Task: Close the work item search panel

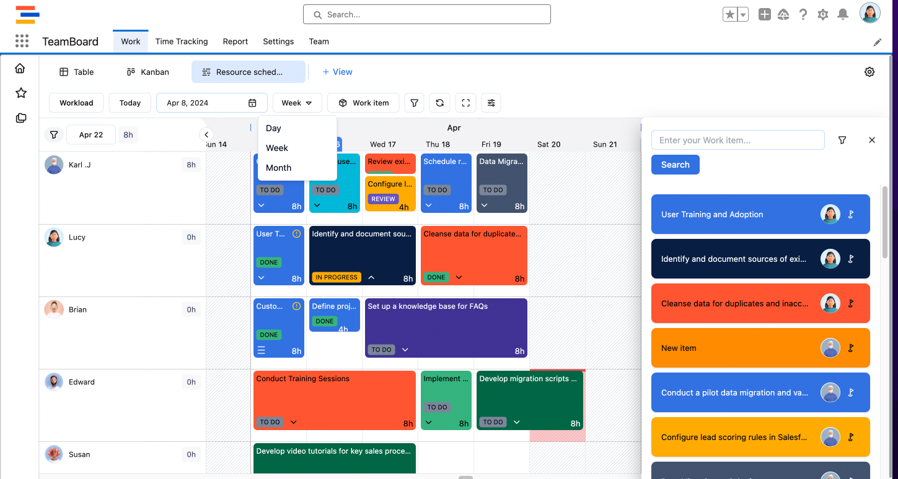Action: pos(872,140)
